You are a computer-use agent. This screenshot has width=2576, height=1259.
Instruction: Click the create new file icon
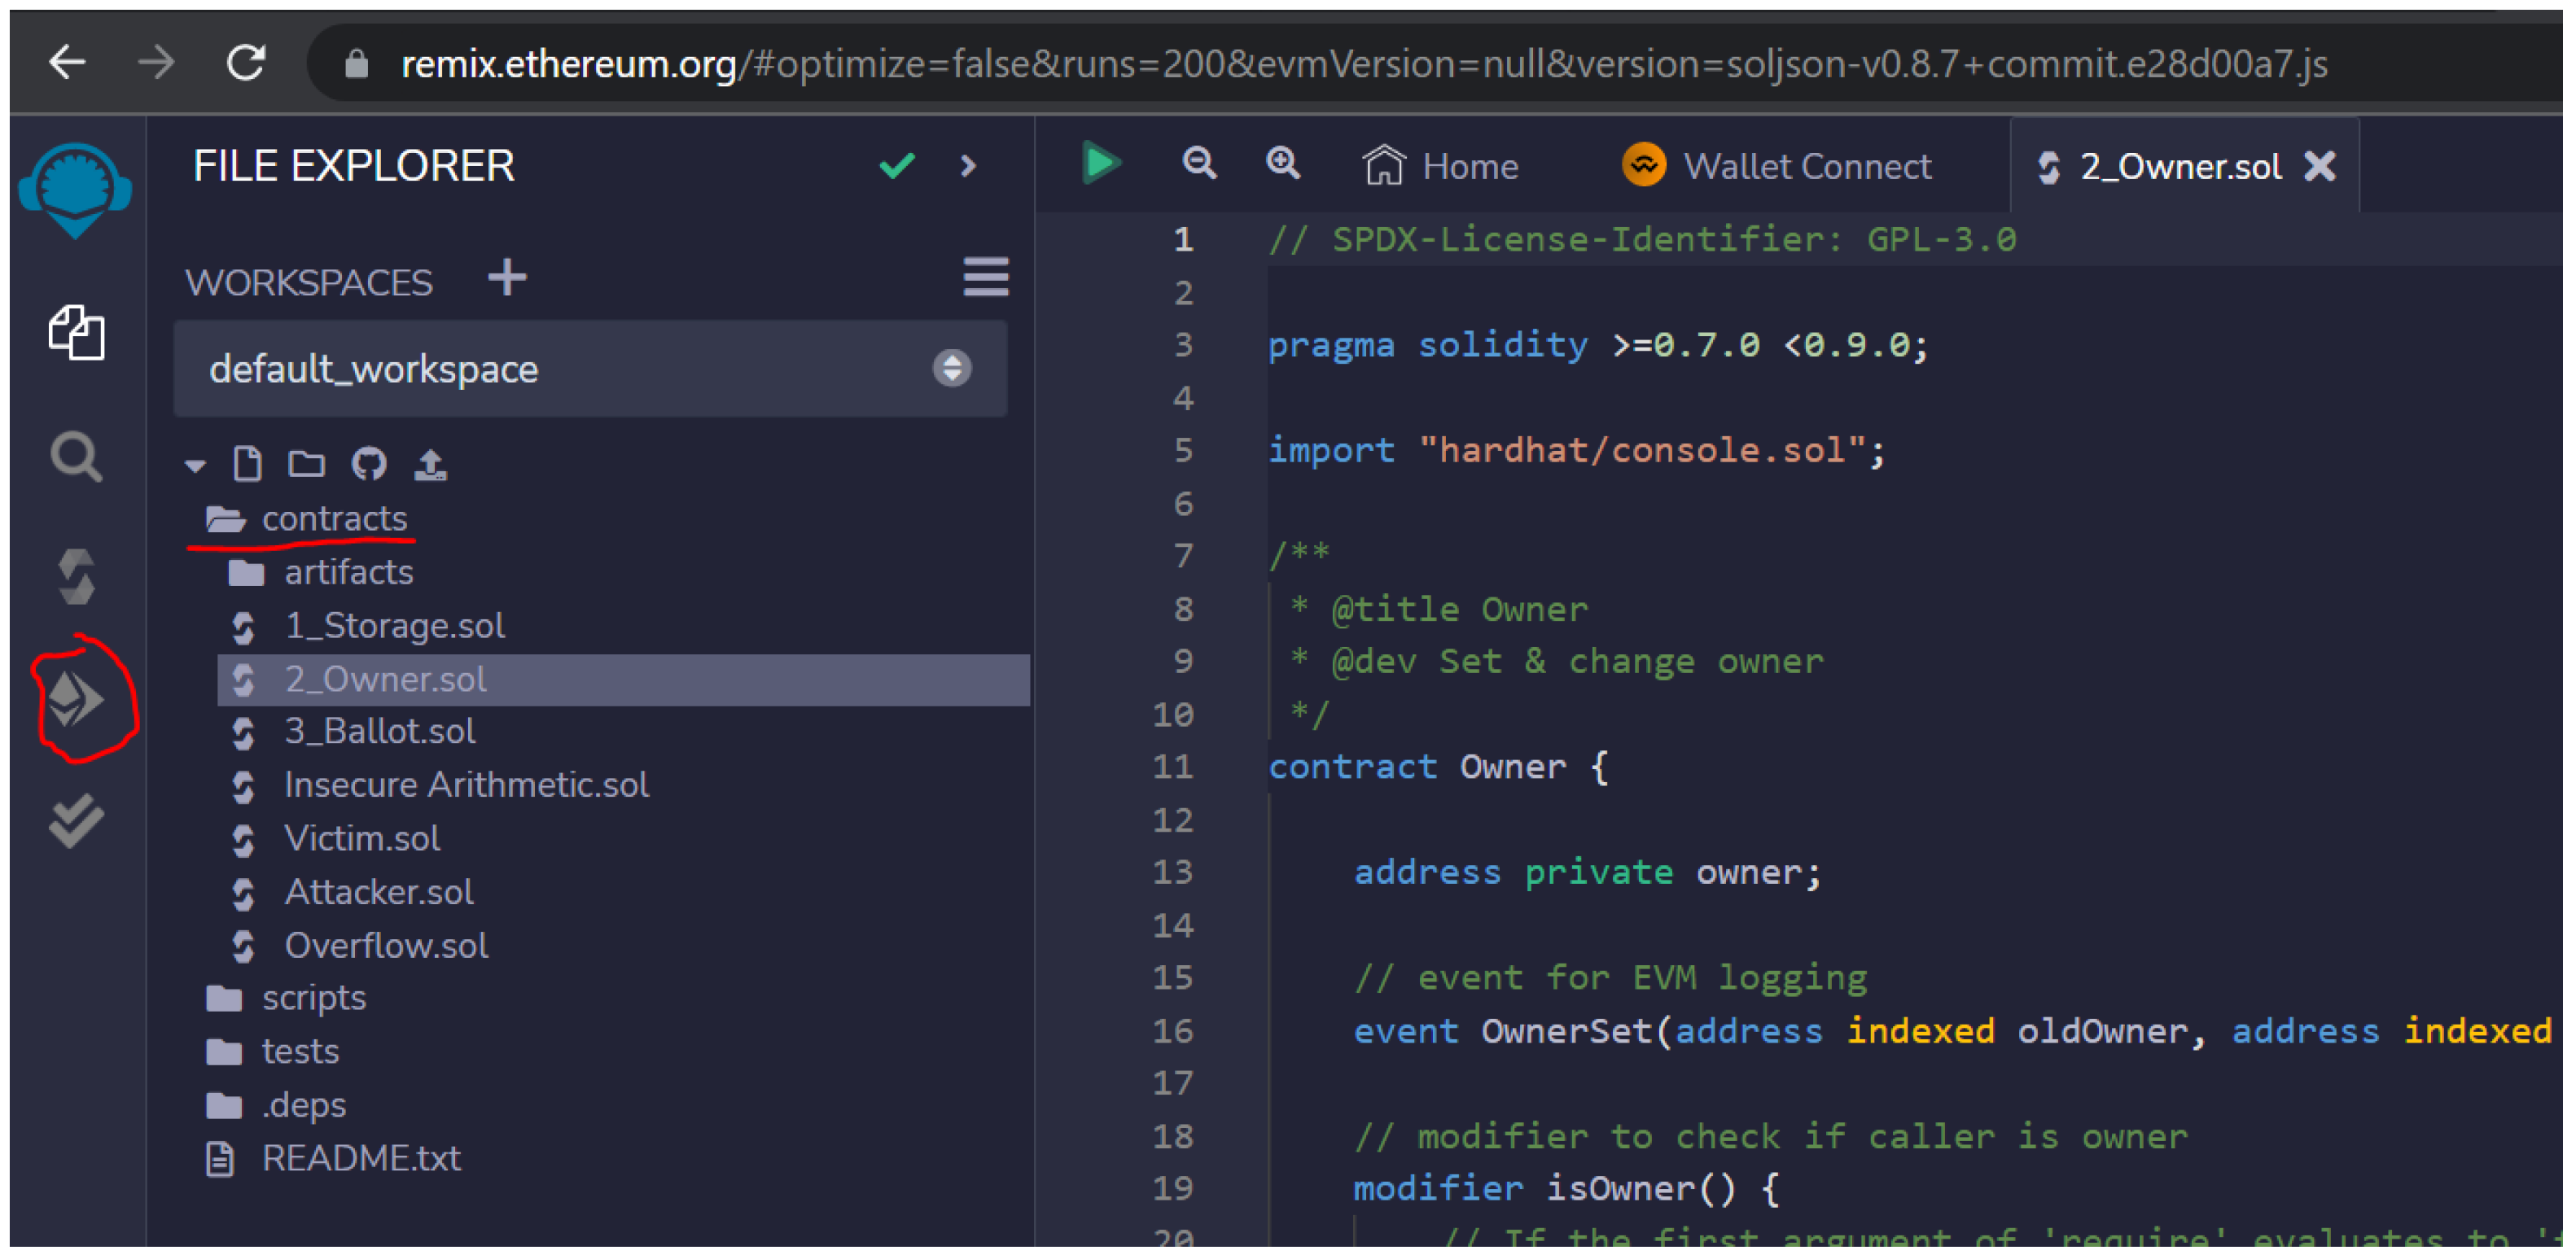point(247,465)
